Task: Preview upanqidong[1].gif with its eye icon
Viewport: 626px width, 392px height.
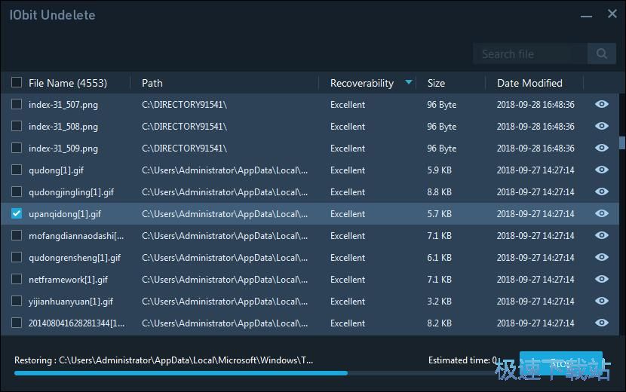Action: coord(602,213)
